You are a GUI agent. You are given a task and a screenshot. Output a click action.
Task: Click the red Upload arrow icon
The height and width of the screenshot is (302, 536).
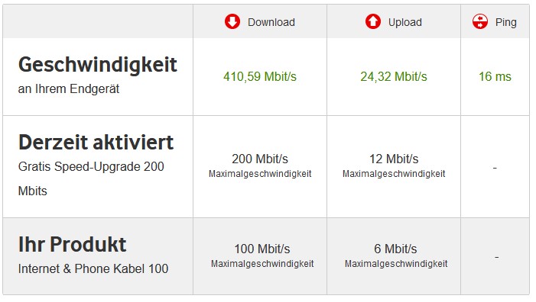373,21
